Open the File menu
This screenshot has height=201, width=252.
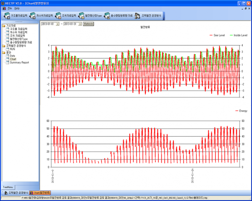click(x=10, y=8)
